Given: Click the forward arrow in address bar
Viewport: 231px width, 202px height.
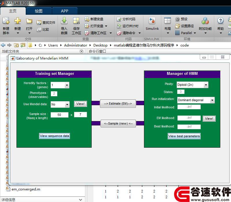Looking at the screenshot, I should click(x=10, y=45).
